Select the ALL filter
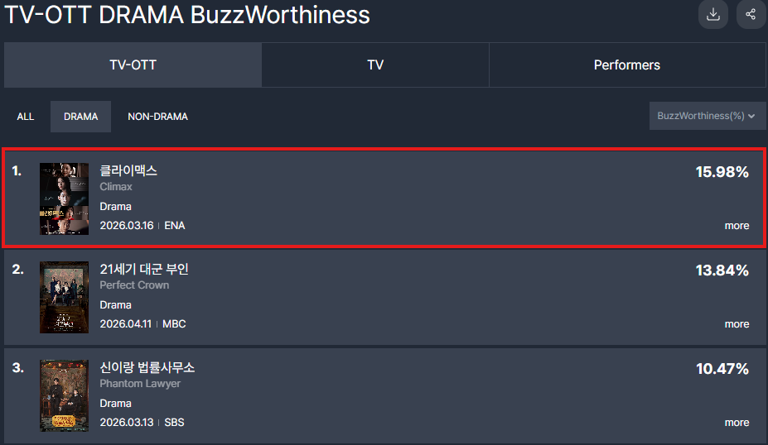This screenshot has height=445, width=768. [x=26, y=117]
